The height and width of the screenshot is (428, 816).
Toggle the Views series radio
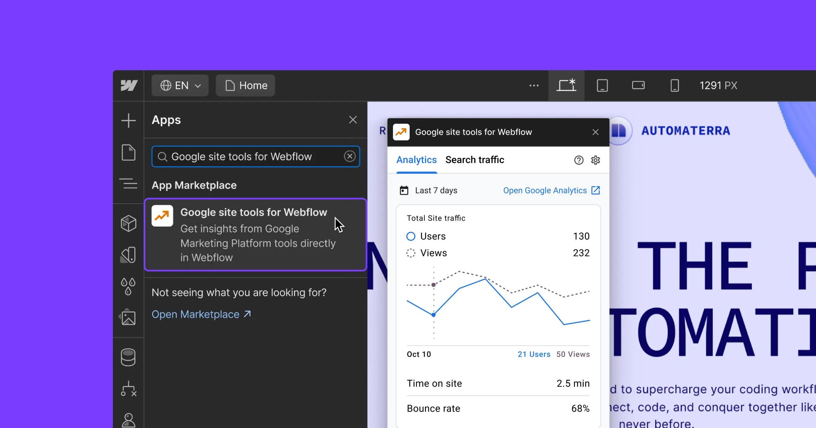411,253
